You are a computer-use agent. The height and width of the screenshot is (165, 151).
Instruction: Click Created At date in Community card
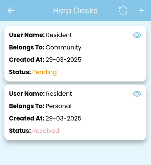click(x=63, y=60)
